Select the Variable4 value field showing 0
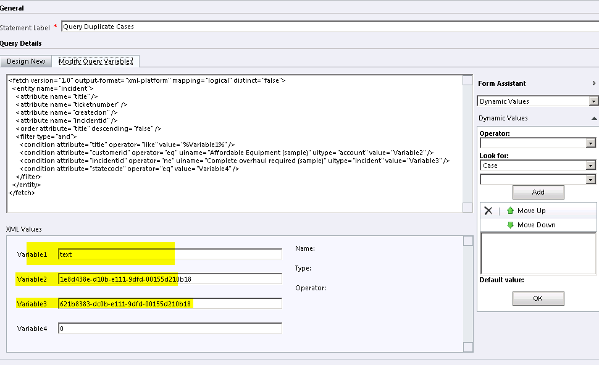Screen dimensions: 599x365 170,328
